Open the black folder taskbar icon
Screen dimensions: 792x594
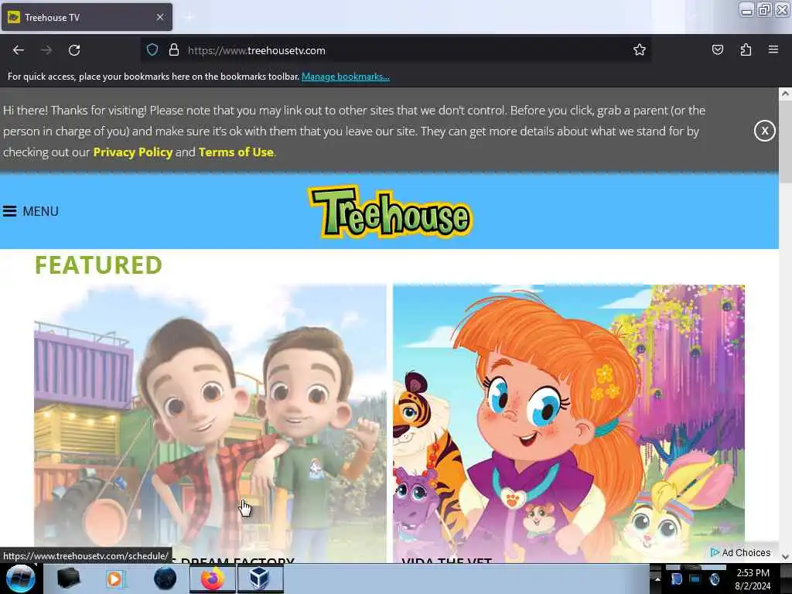68,579
